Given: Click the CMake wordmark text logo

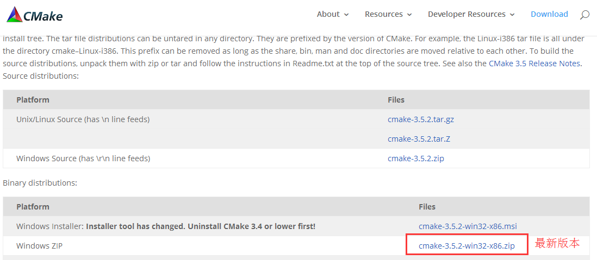Looking at the screenshot, I should (43, 16).
